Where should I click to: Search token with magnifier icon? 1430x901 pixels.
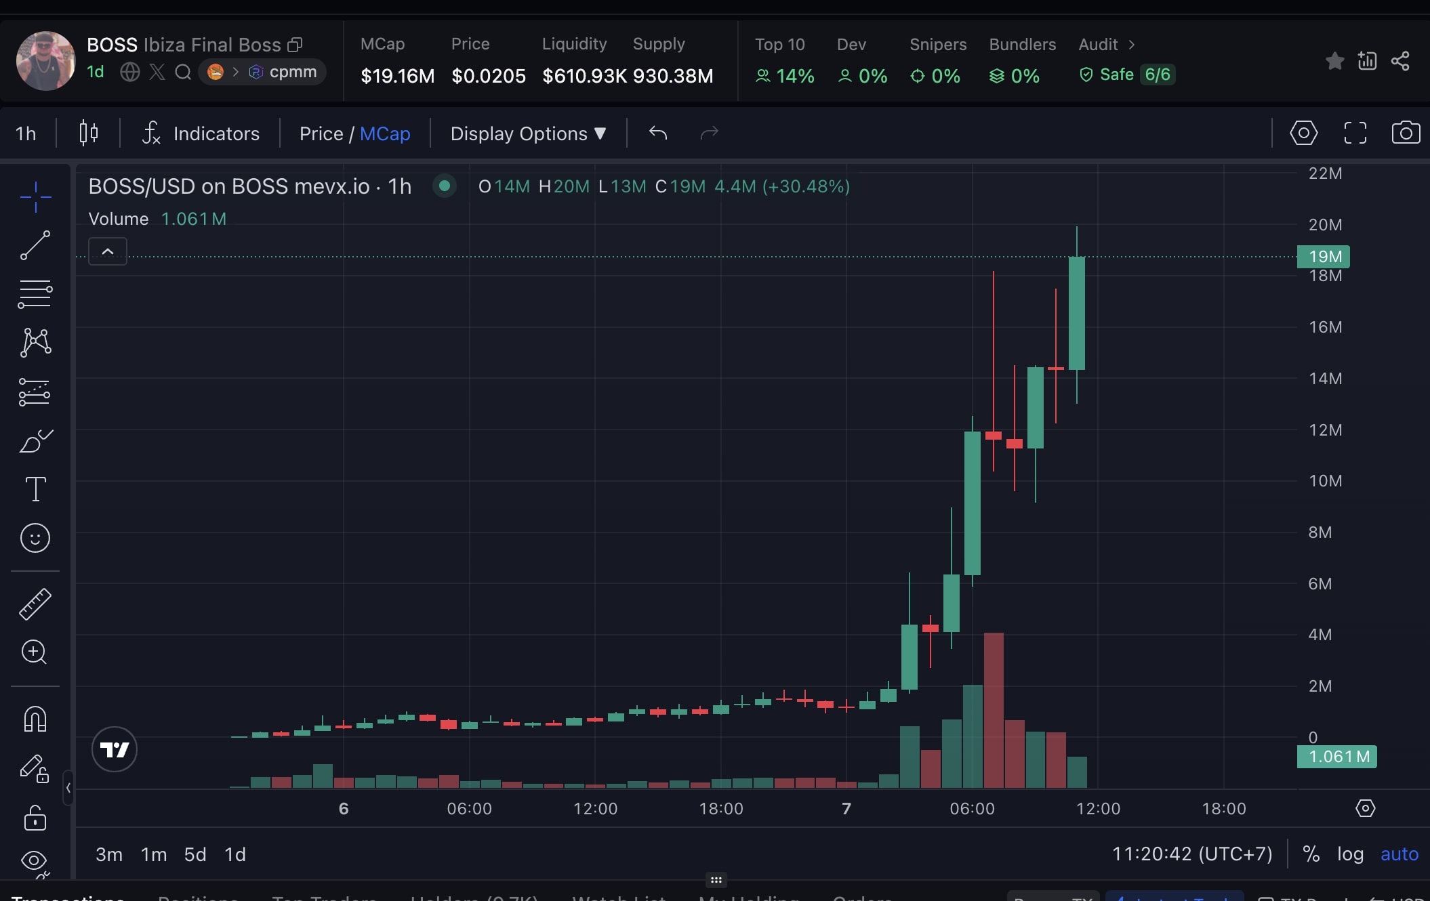(183, 72)
